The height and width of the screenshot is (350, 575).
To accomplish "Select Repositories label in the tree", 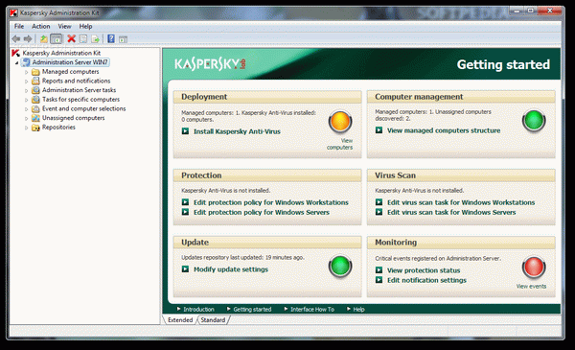I will pyautogui.click(x=58, y=128).
